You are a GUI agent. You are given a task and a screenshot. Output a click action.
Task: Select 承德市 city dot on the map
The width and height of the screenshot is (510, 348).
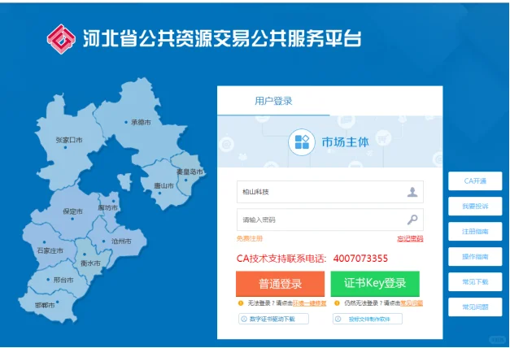click(x=126, y=122)
